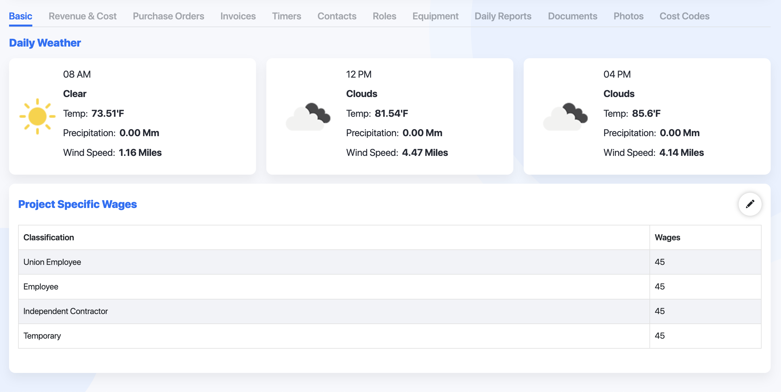Image resolution: width=781 pixels, height=392 pixels.
Task: Go to the Cost Codes tab
Action: 684,16
